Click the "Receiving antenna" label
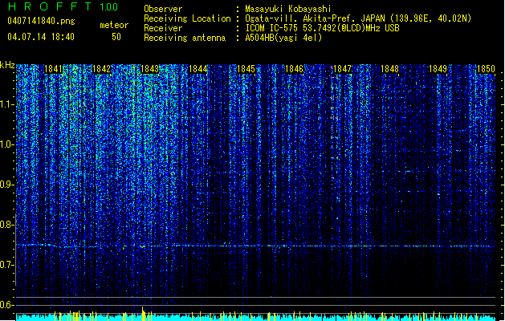505x321 pixels. point(185,38)
